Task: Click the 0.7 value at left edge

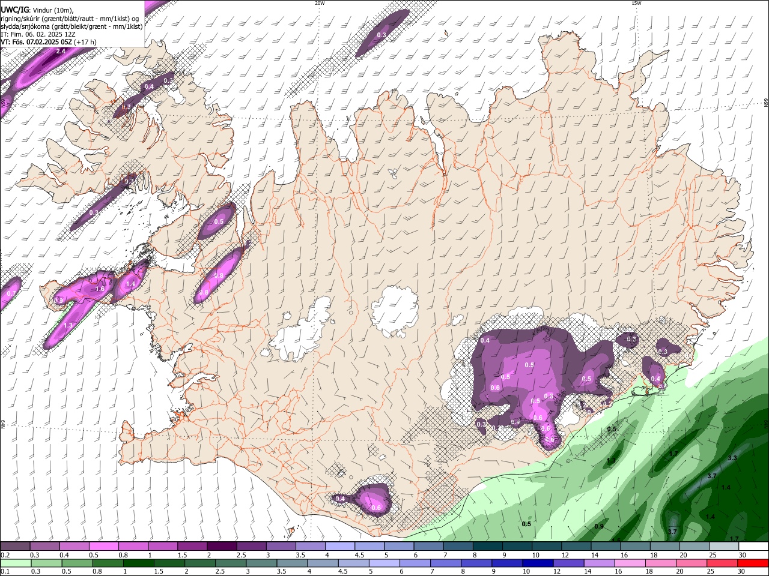Action: click(x=11, y=293)
